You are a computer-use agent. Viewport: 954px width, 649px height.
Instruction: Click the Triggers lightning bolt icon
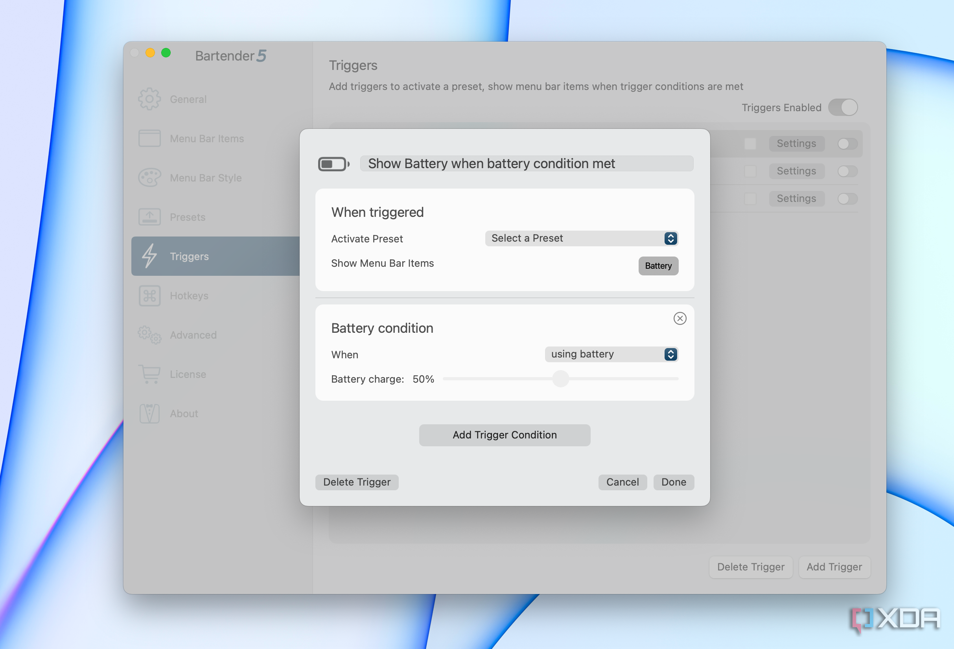pos(149,256)
